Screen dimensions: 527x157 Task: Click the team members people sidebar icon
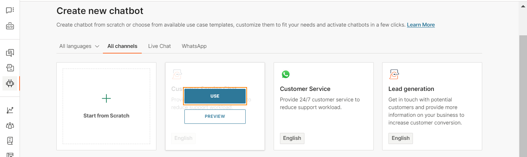click(10, 125)
